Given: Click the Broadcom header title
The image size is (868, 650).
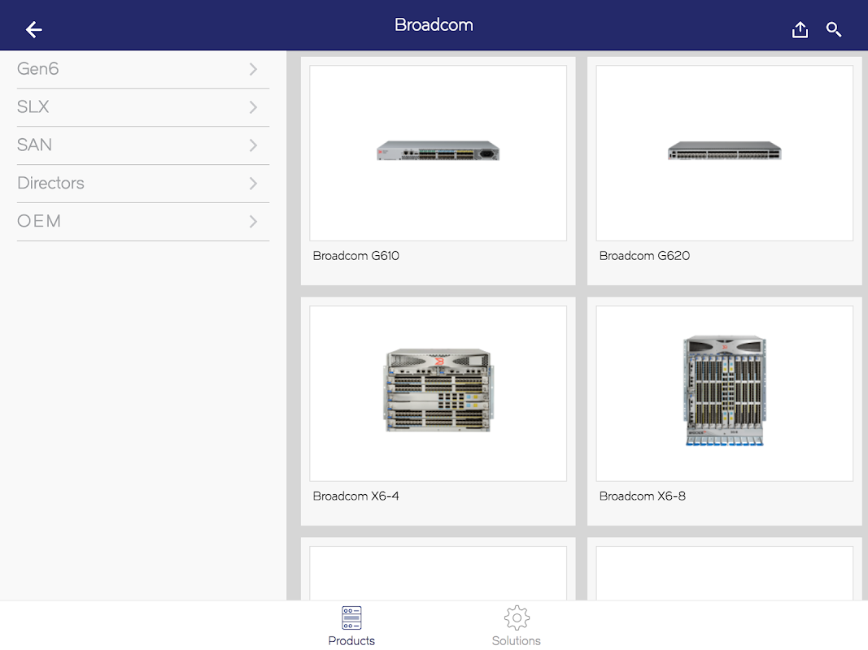Looking at the screenshot, I should click(x=434, y=25).
